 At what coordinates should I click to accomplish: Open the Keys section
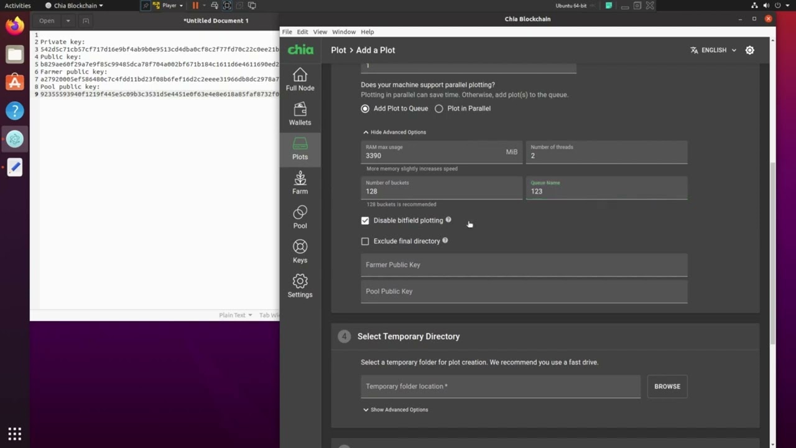click(300, 252)
